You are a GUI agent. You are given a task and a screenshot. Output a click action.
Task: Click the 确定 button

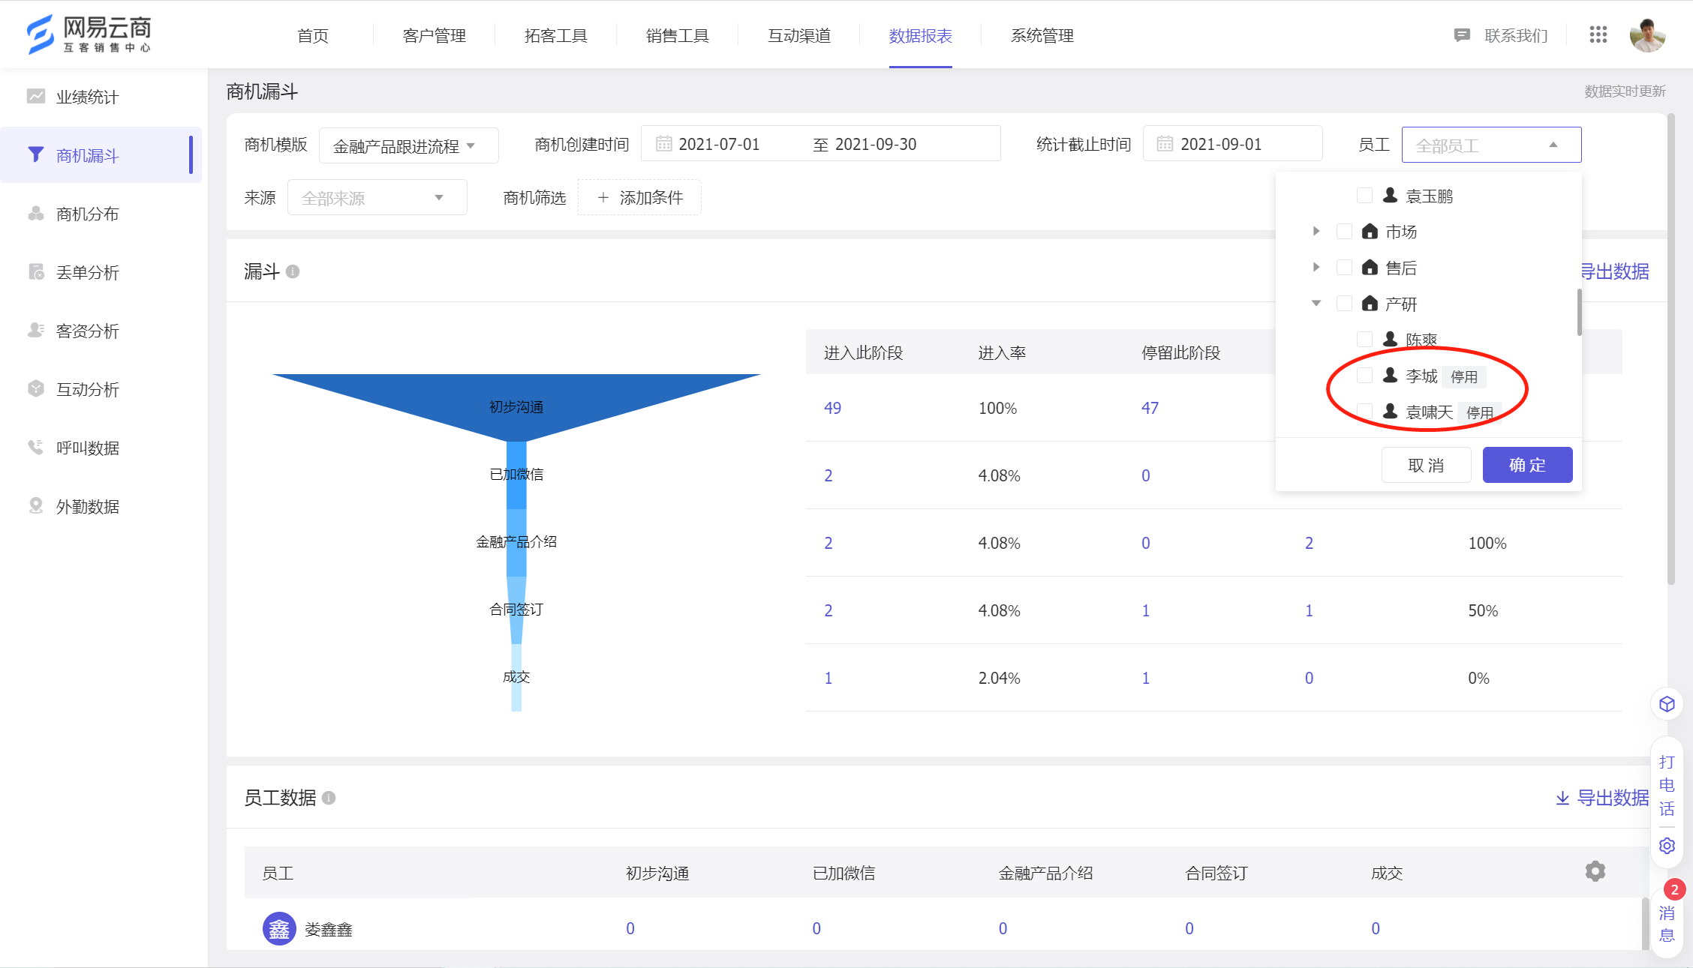(x=1527, y=465)
